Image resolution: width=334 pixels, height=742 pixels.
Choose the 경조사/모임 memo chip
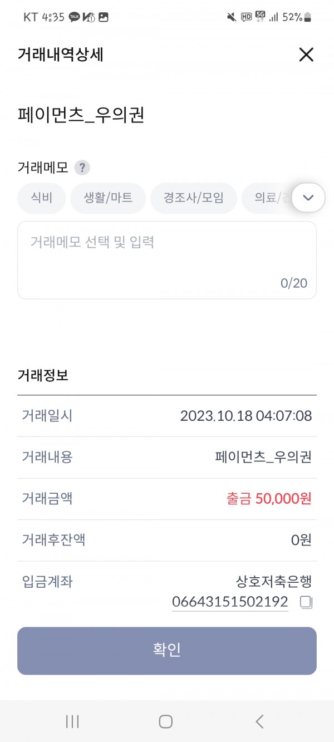[193, 198]
